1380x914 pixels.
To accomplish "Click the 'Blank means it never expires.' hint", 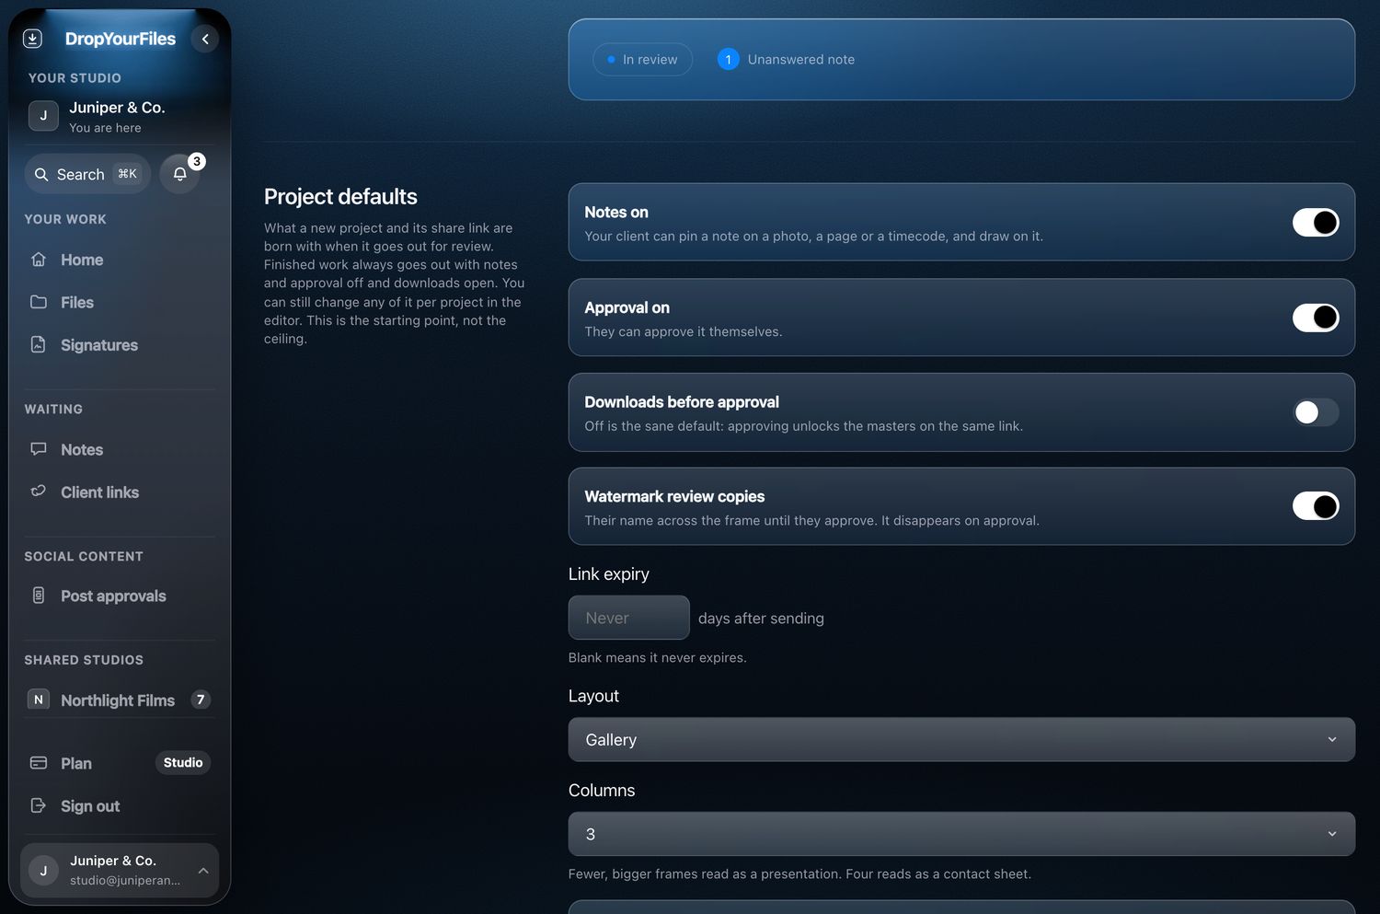I will coord(658,657).
